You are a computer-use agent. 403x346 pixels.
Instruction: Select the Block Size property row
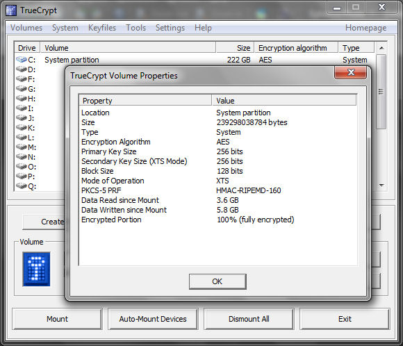(x=217, y=171)
